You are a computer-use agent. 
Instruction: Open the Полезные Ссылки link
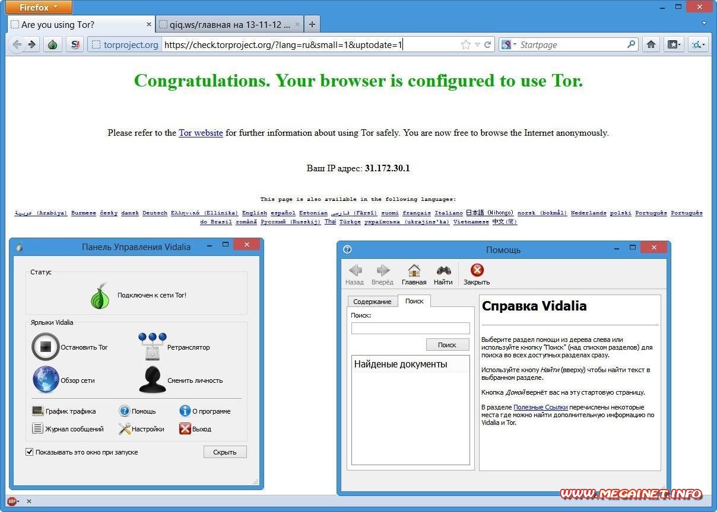click(x=540, y=407)
